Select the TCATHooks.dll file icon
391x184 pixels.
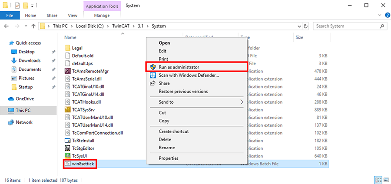68,102
